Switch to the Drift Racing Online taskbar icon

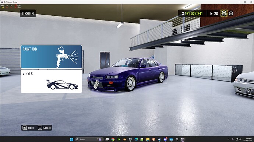[183, 139]
